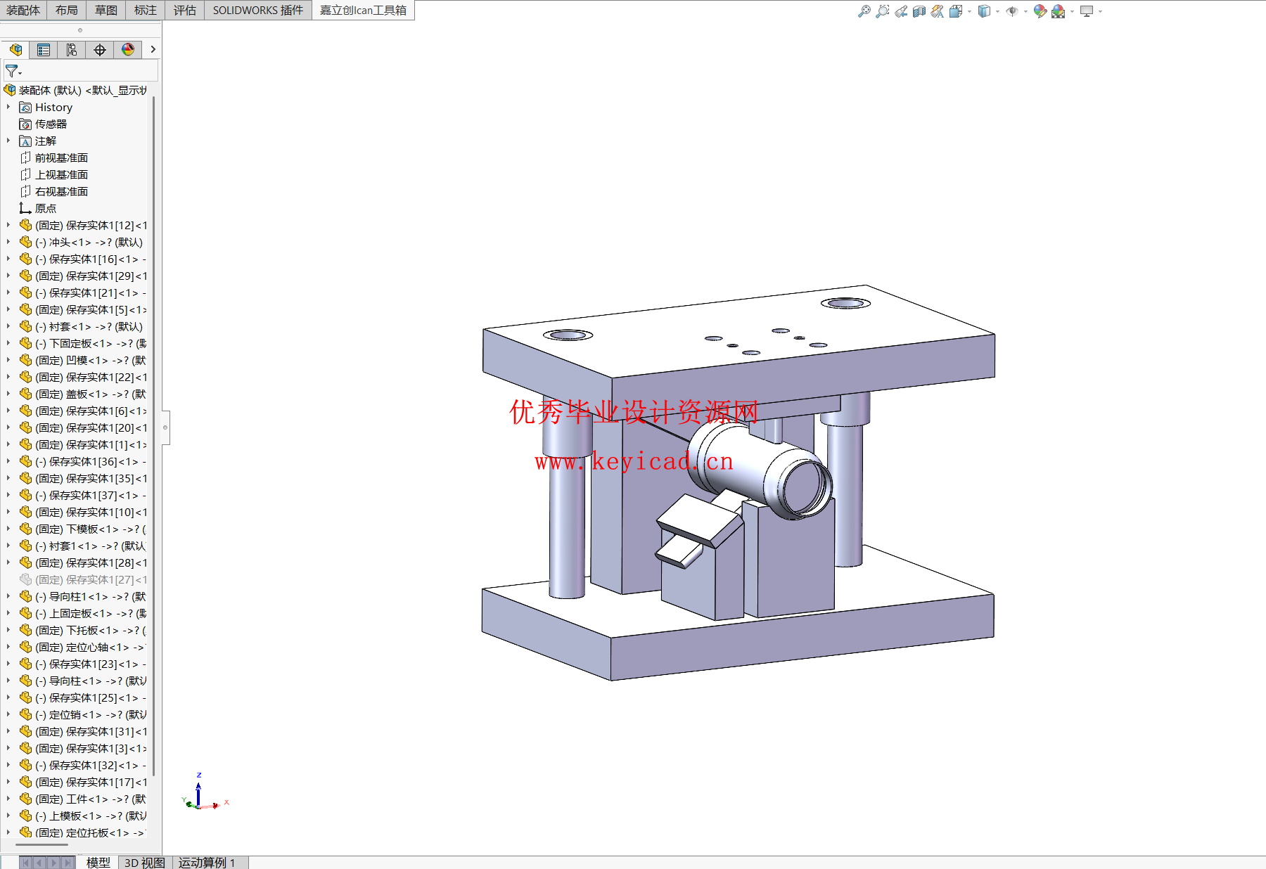This screenshot has width=1266, height=869.
Task: Select the 定位销<1> component
Action: pos(90,714)
